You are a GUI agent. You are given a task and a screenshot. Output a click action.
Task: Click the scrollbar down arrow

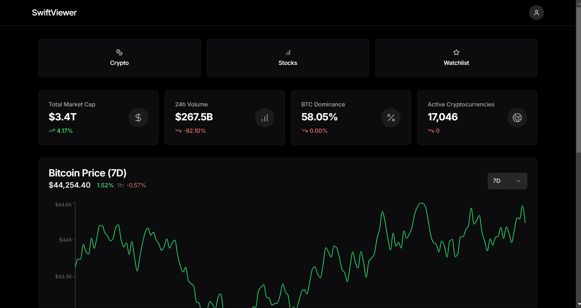coord(579,304)
